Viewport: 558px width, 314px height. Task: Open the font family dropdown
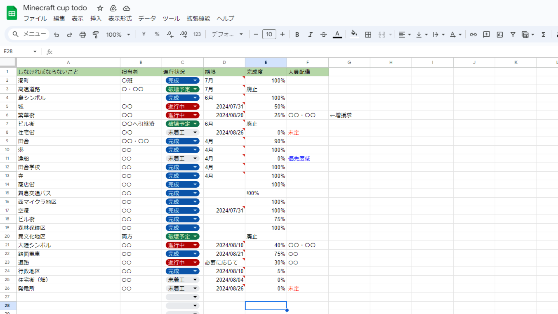tap(227, 35)
